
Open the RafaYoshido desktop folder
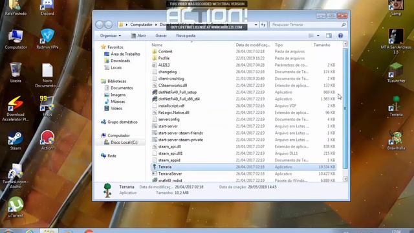pyautogui.click(x=16, y=7)
